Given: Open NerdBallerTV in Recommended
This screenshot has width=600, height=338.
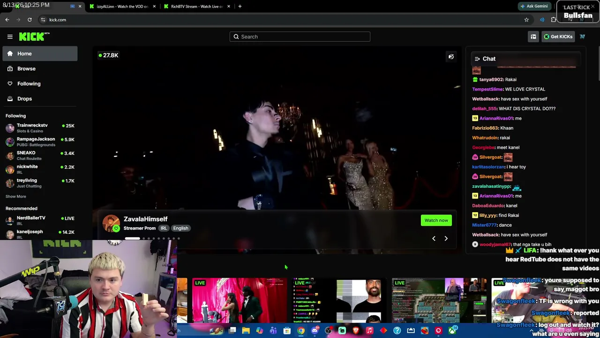Looking at the screenshot, I should pyautogui.click(x=40, y=220).
